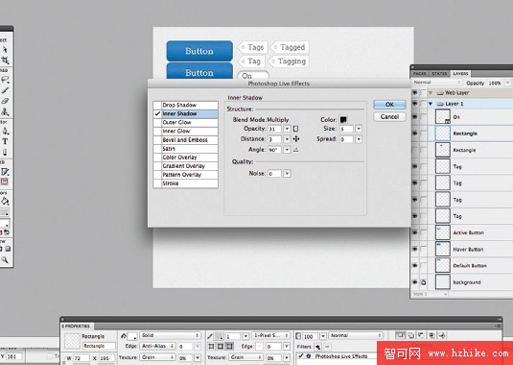Select the Pen tool
513x365 pixels.
5,131
